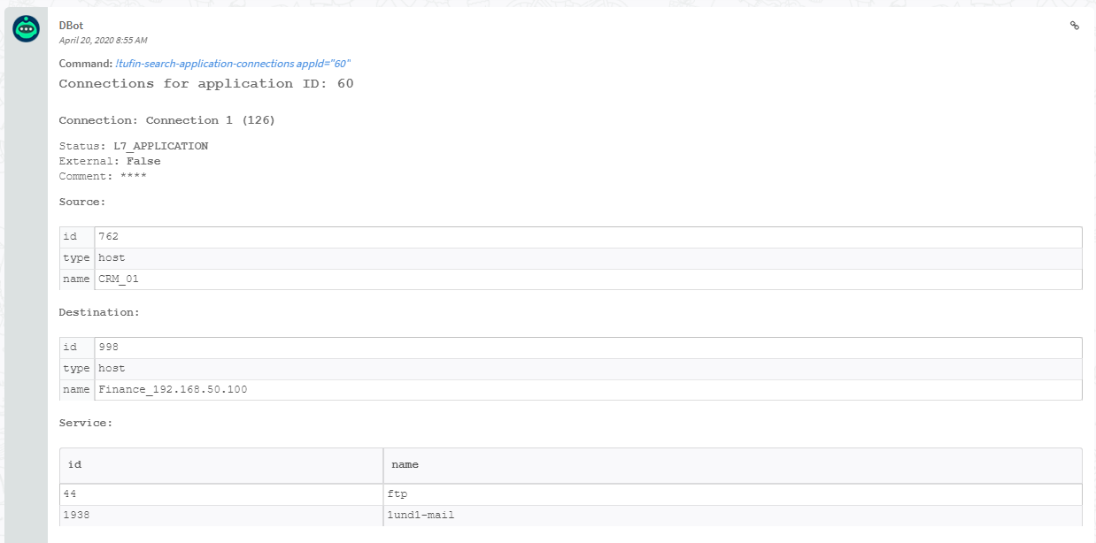The height and width of the screenshot is (543, 1096).
Task: Click the DBot avatar icon
Action: (26, 29)
